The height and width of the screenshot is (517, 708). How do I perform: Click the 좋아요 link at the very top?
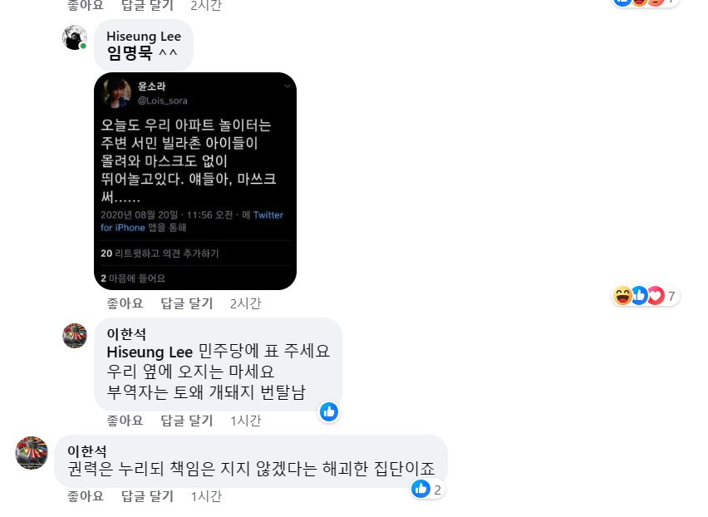86,6
